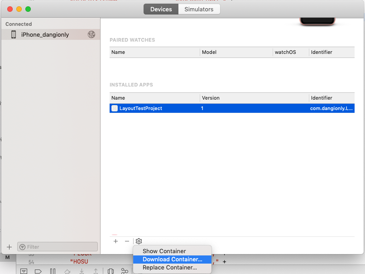
Task: Click Paired Watches Model column header
Action: (236, 52)
